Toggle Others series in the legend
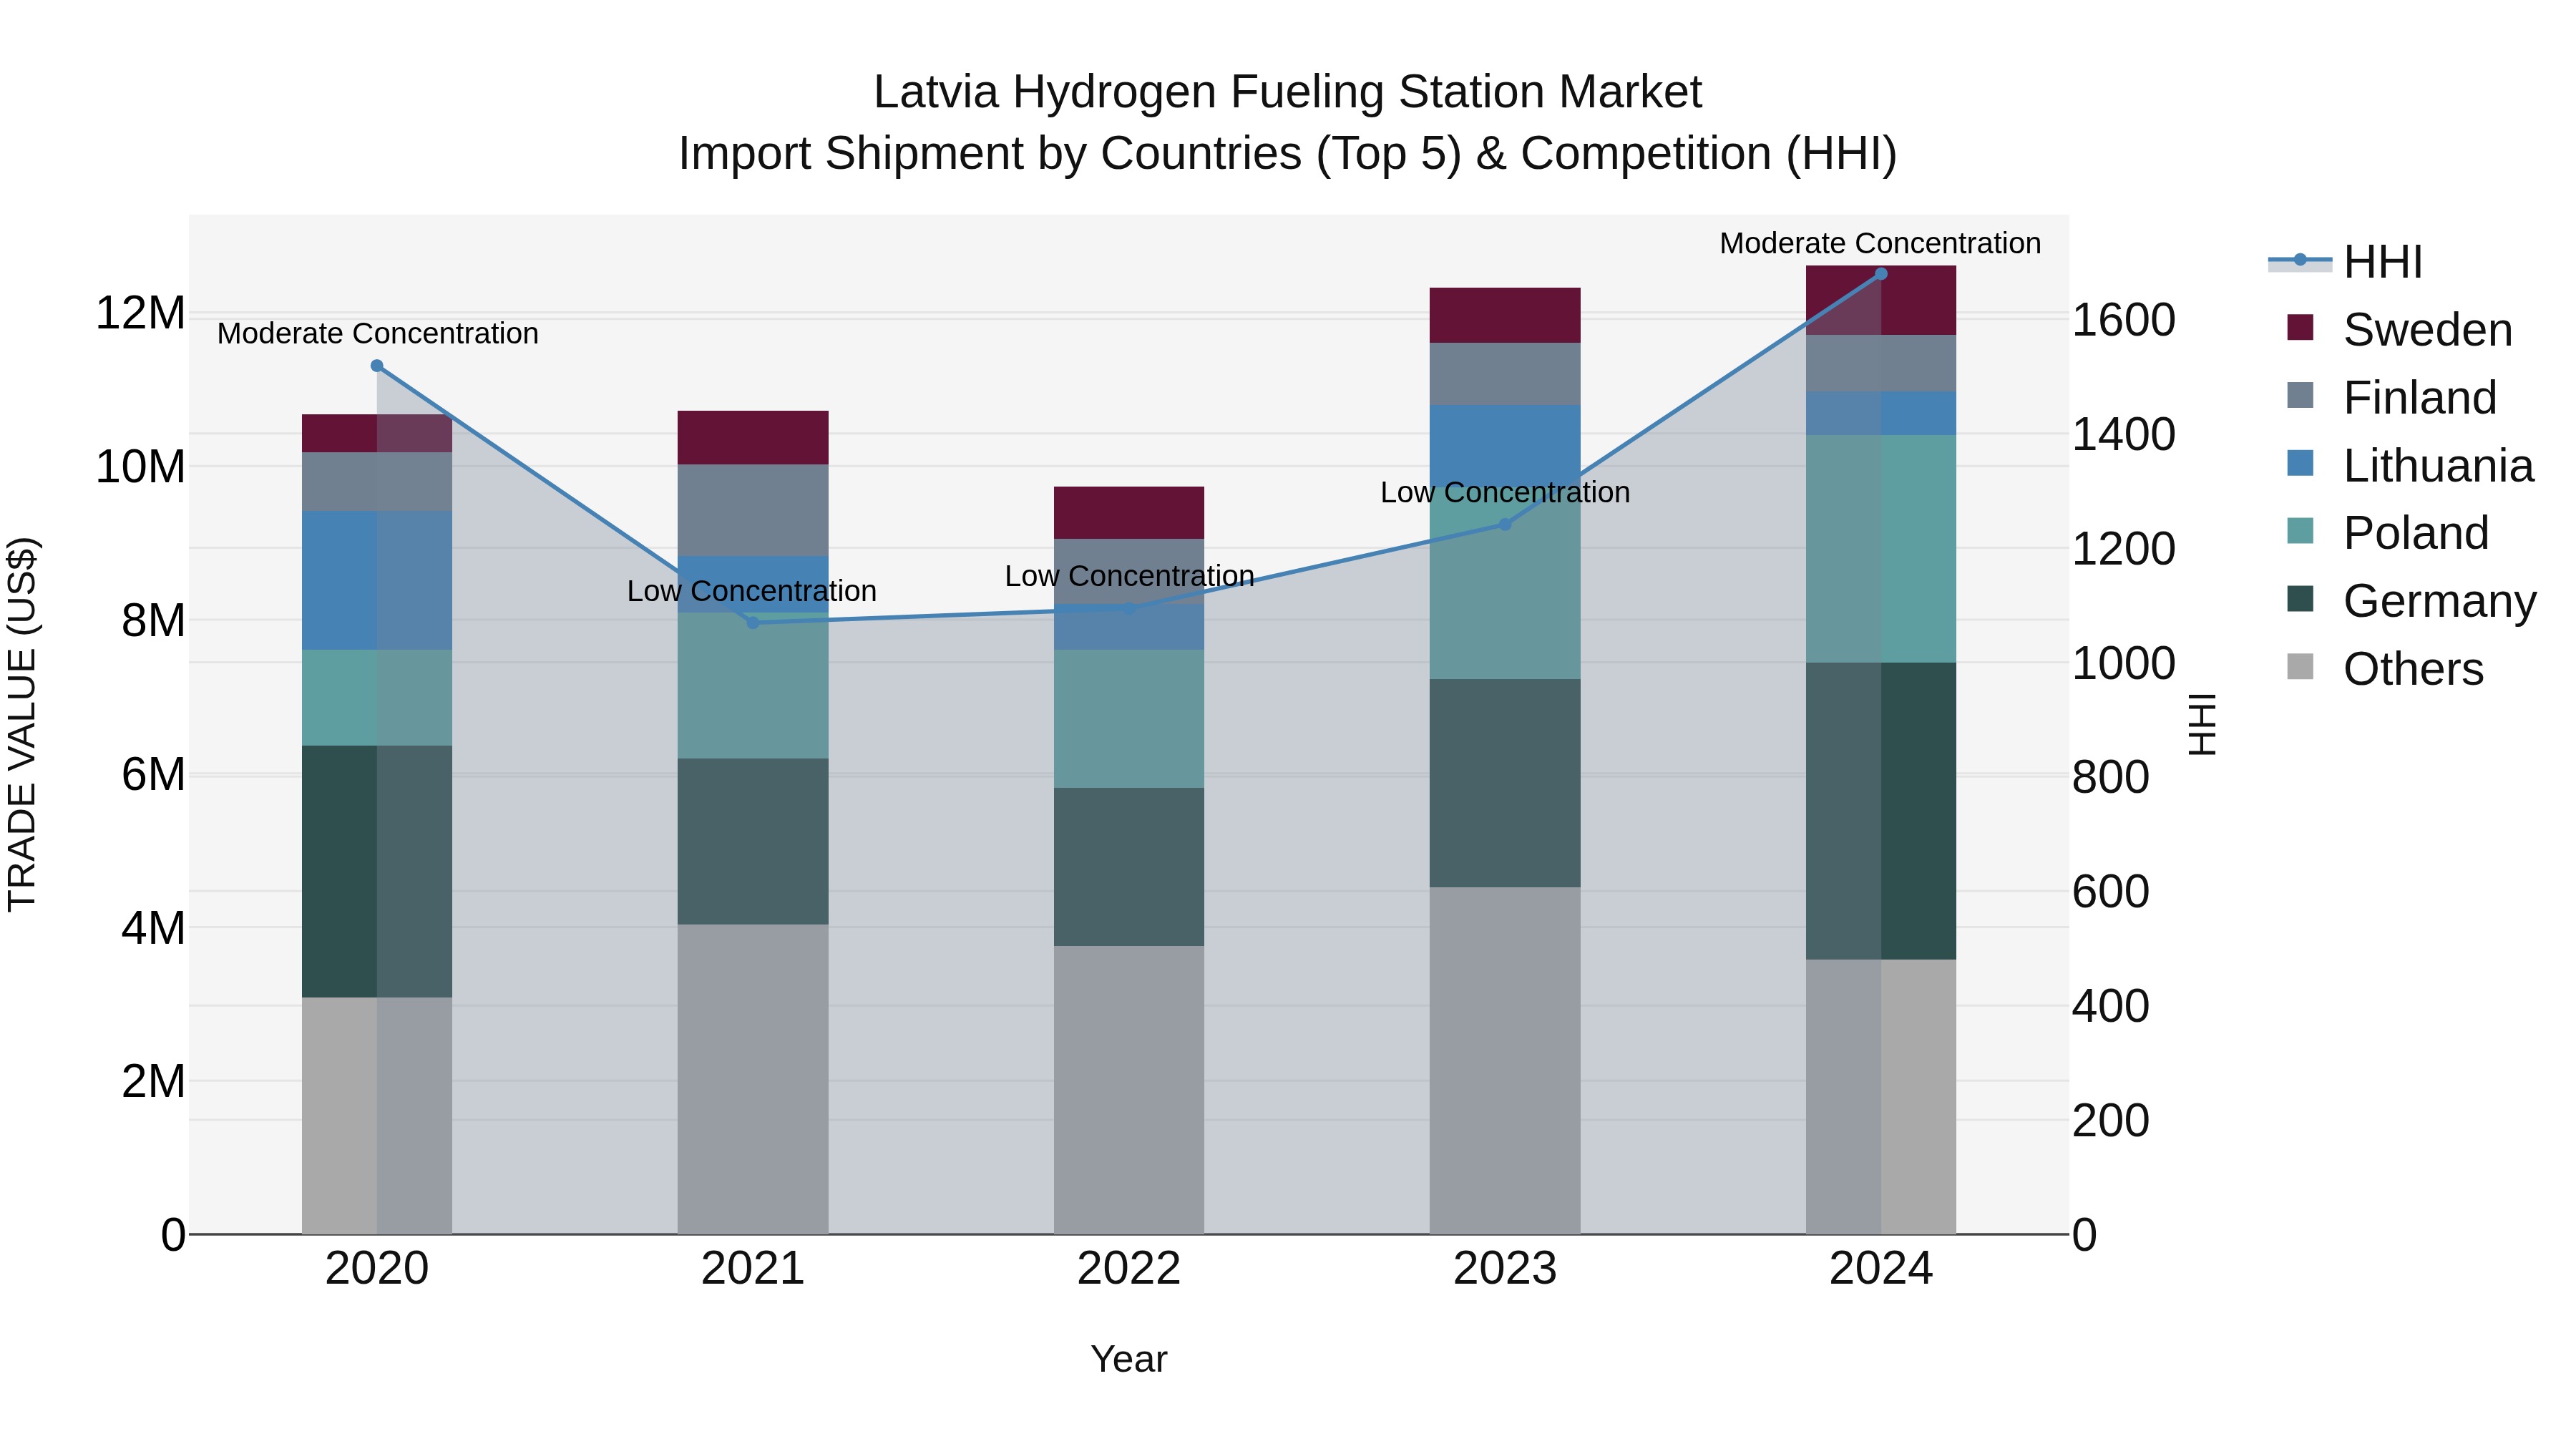The image size is (2576, 1449). tap(2385, 668)
